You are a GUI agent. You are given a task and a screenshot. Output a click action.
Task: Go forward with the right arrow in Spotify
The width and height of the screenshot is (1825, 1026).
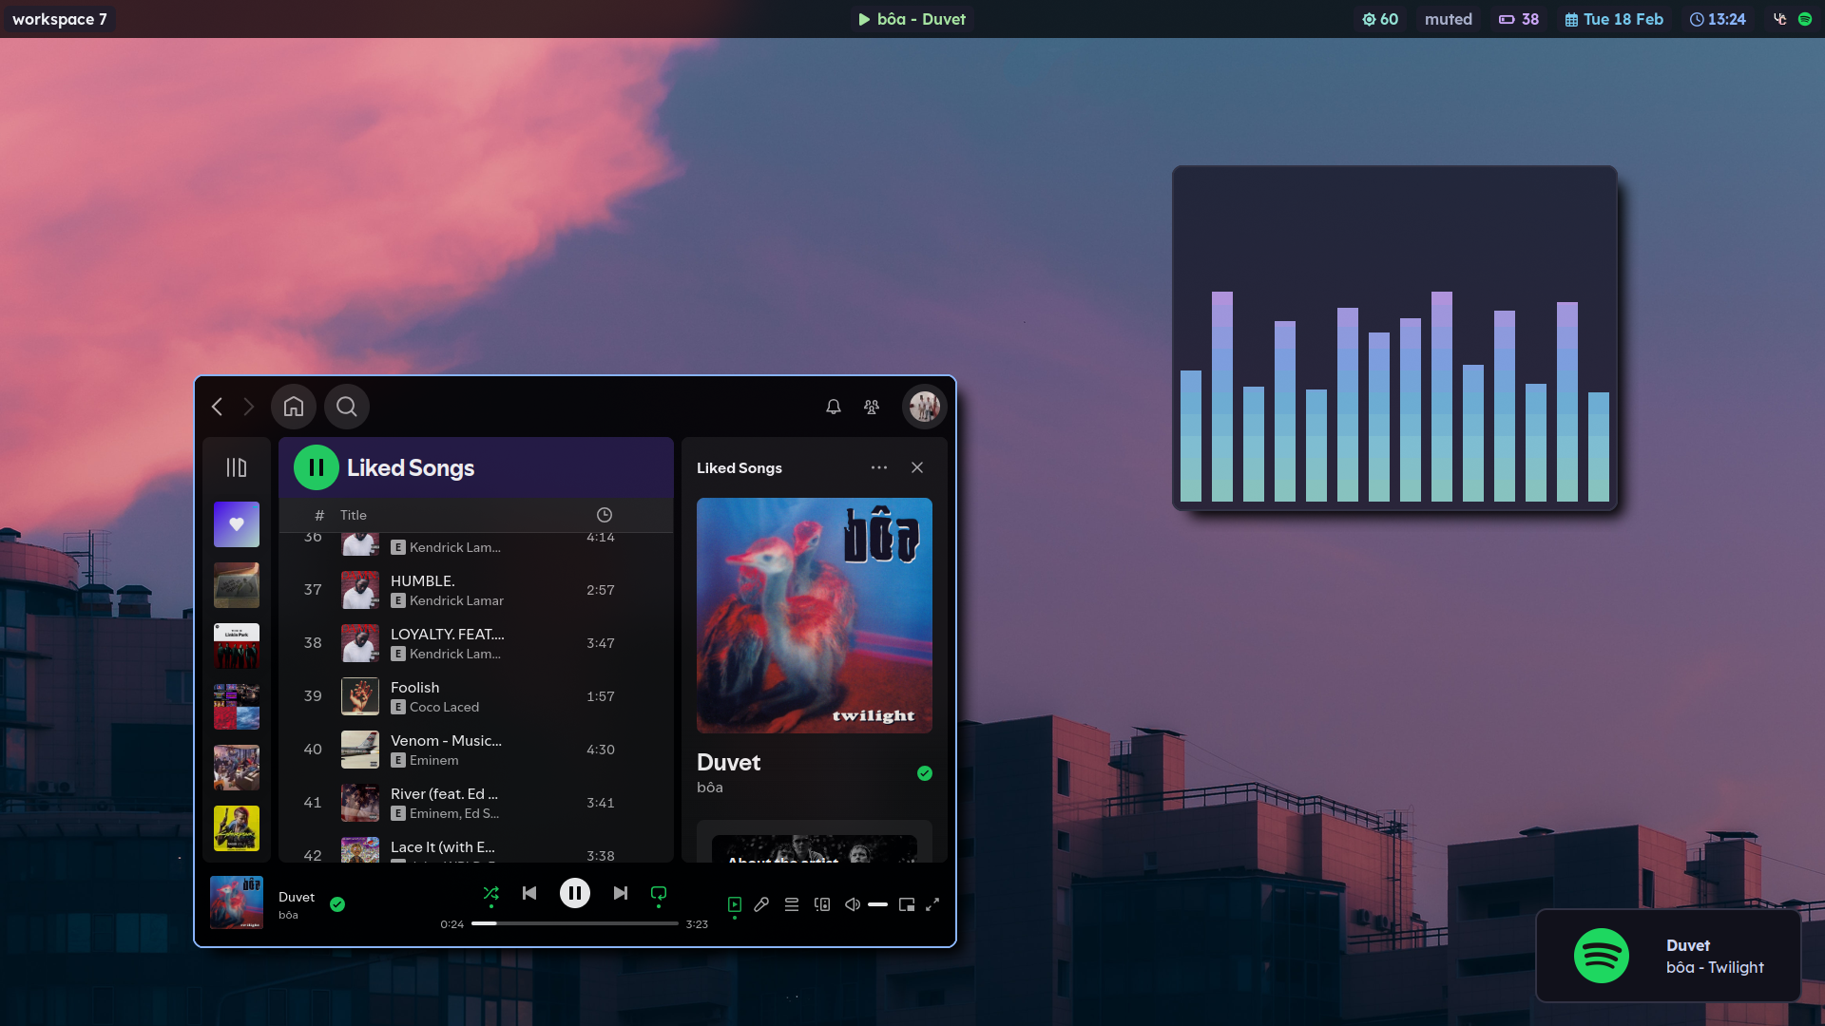(249, 407)
